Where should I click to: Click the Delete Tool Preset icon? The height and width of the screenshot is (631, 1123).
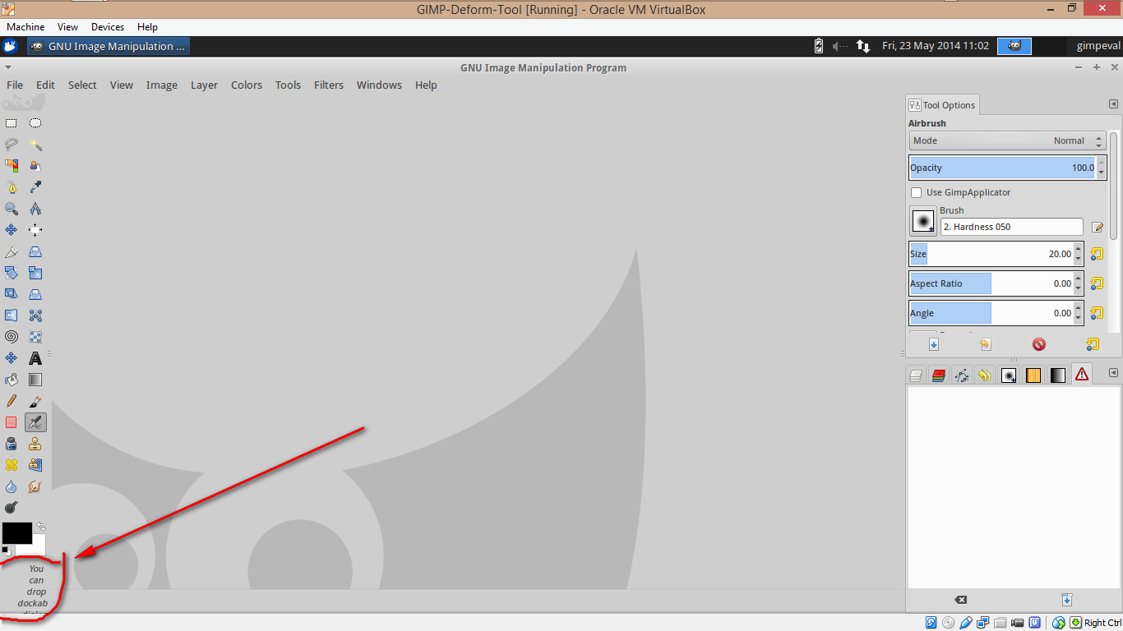[1039, 344]
